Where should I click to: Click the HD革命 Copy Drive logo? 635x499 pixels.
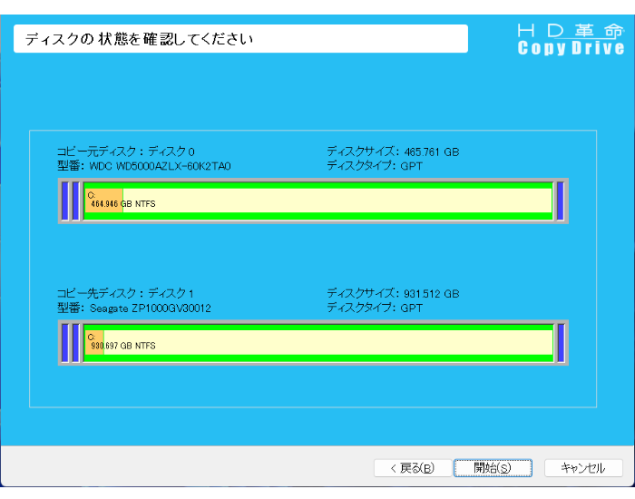[571, 39]
